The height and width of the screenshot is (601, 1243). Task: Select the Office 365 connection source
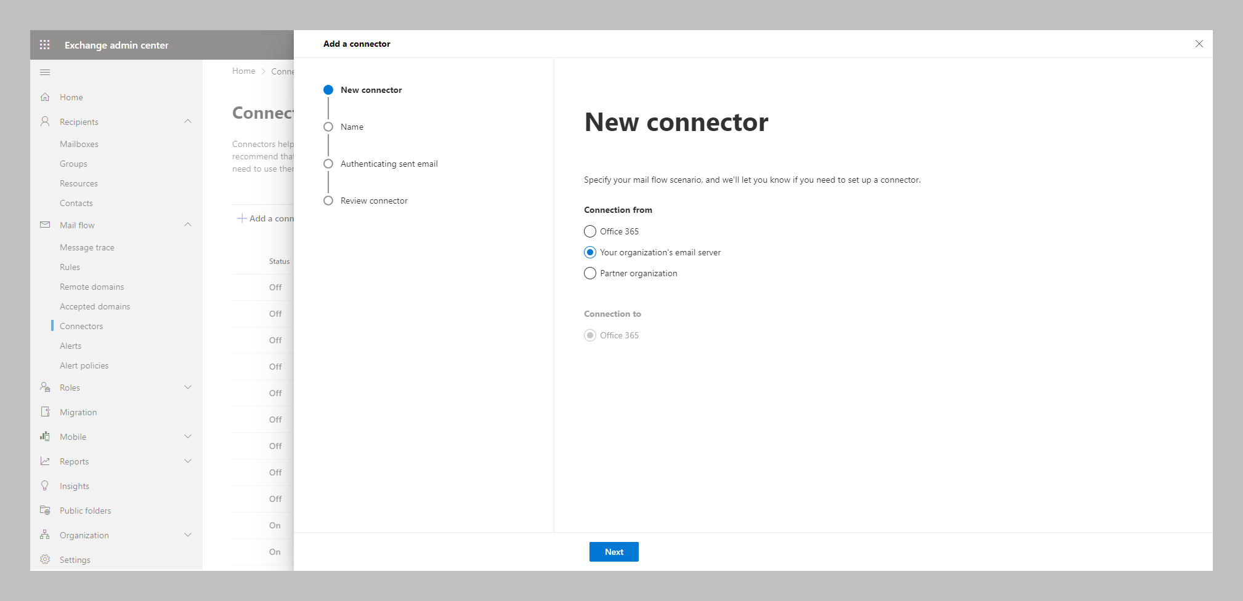tap(589, 231)
